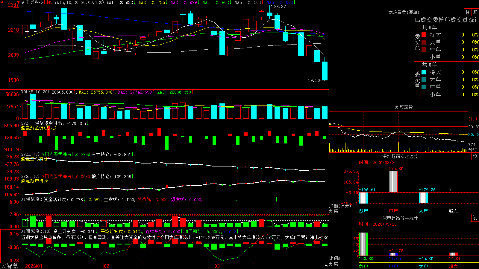Click the 超赢散户持仓 label
This screenshot has width=479, height=269.
point(34,181)
